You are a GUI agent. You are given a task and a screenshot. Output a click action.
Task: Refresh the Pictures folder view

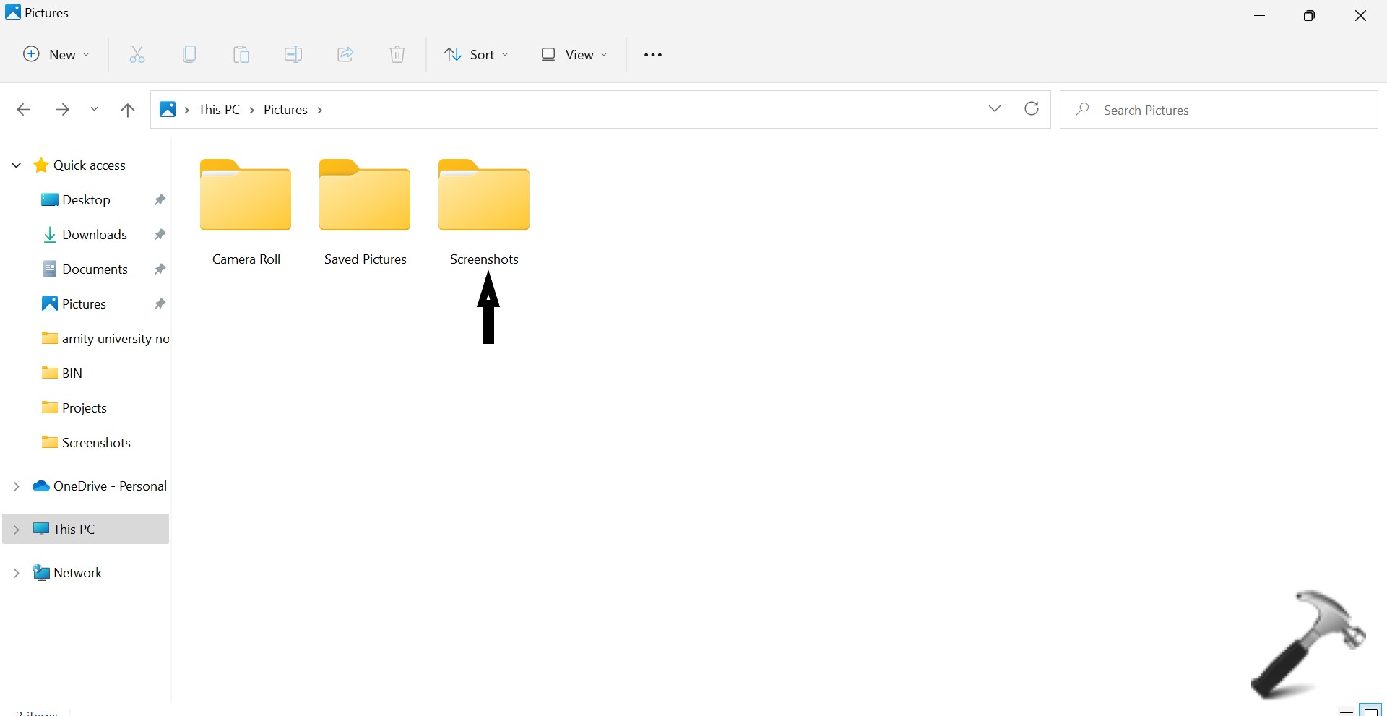pyautogui.click(x=1032, y=109)
